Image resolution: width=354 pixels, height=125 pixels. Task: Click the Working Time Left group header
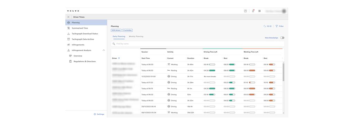(x=251, y=52)
